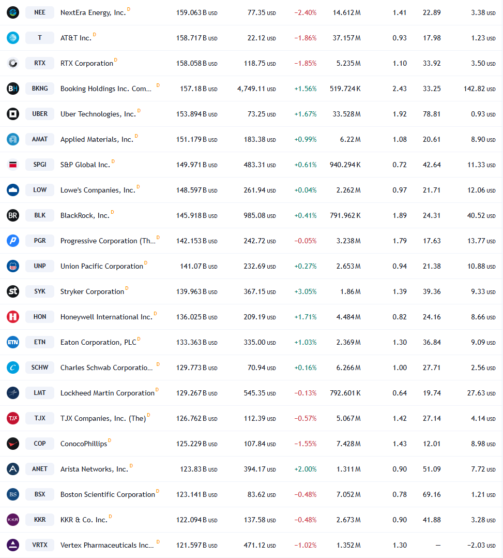The image size is (503, 558).
Task: Click the TJX Companies red logo icon
Action: point(13,418)
